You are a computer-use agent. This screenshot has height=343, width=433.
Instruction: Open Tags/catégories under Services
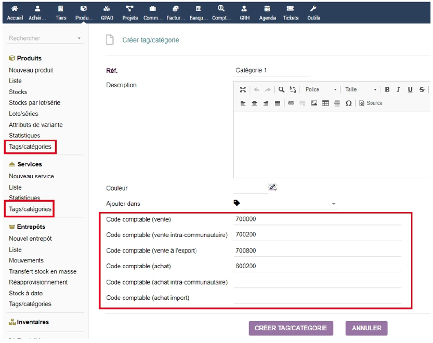point(30,209)
